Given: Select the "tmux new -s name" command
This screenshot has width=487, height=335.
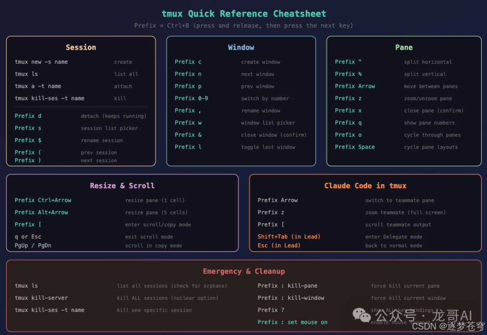Looking at the screenshot, I should pos(41,62).
